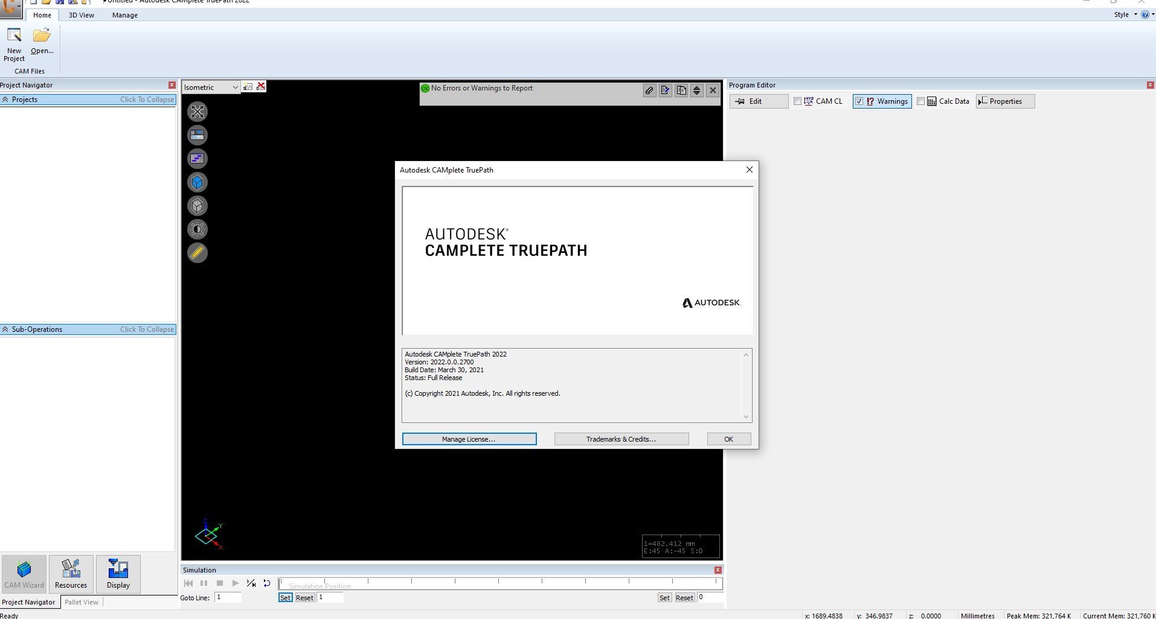Click Manage License... button
Viewport: 1156px width, 619px height.
(x=469, y=439)
